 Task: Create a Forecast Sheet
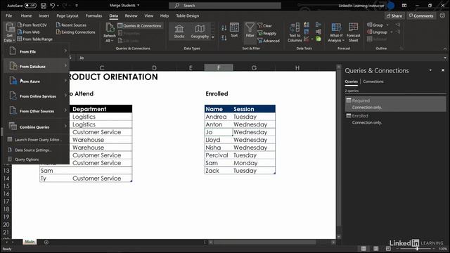(x=353, y=32)
